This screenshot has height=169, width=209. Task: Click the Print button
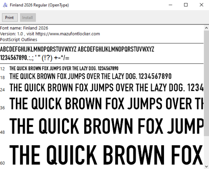[10, 17]
